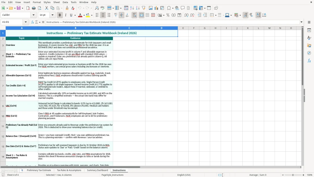Toggle Wrap Text
The image size is (314, 177).
[134, 15]
